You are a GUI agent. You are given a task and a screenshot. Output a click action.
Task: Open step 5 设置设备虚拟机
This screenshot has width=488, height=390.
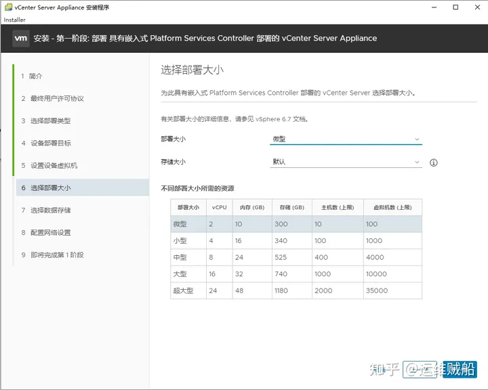click(54, 166)
